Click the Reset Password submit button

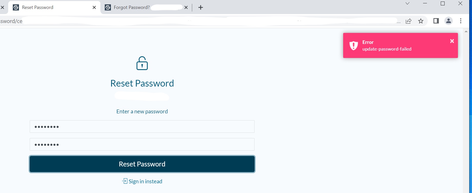(142, 164)
